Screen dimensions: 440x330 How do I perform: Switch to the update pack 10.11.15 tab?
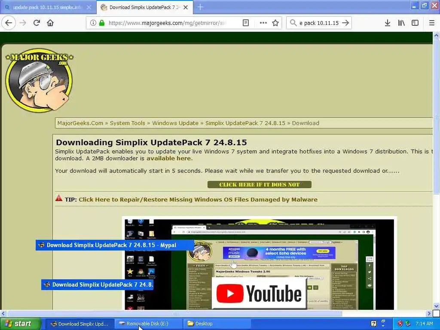tap(48, 8)
